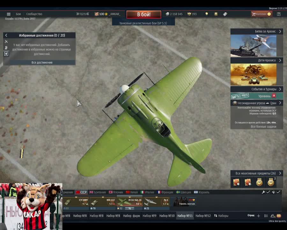Select the first orange booster item
Viewport: 287px width, 230px height.
[x=236, y=182]
